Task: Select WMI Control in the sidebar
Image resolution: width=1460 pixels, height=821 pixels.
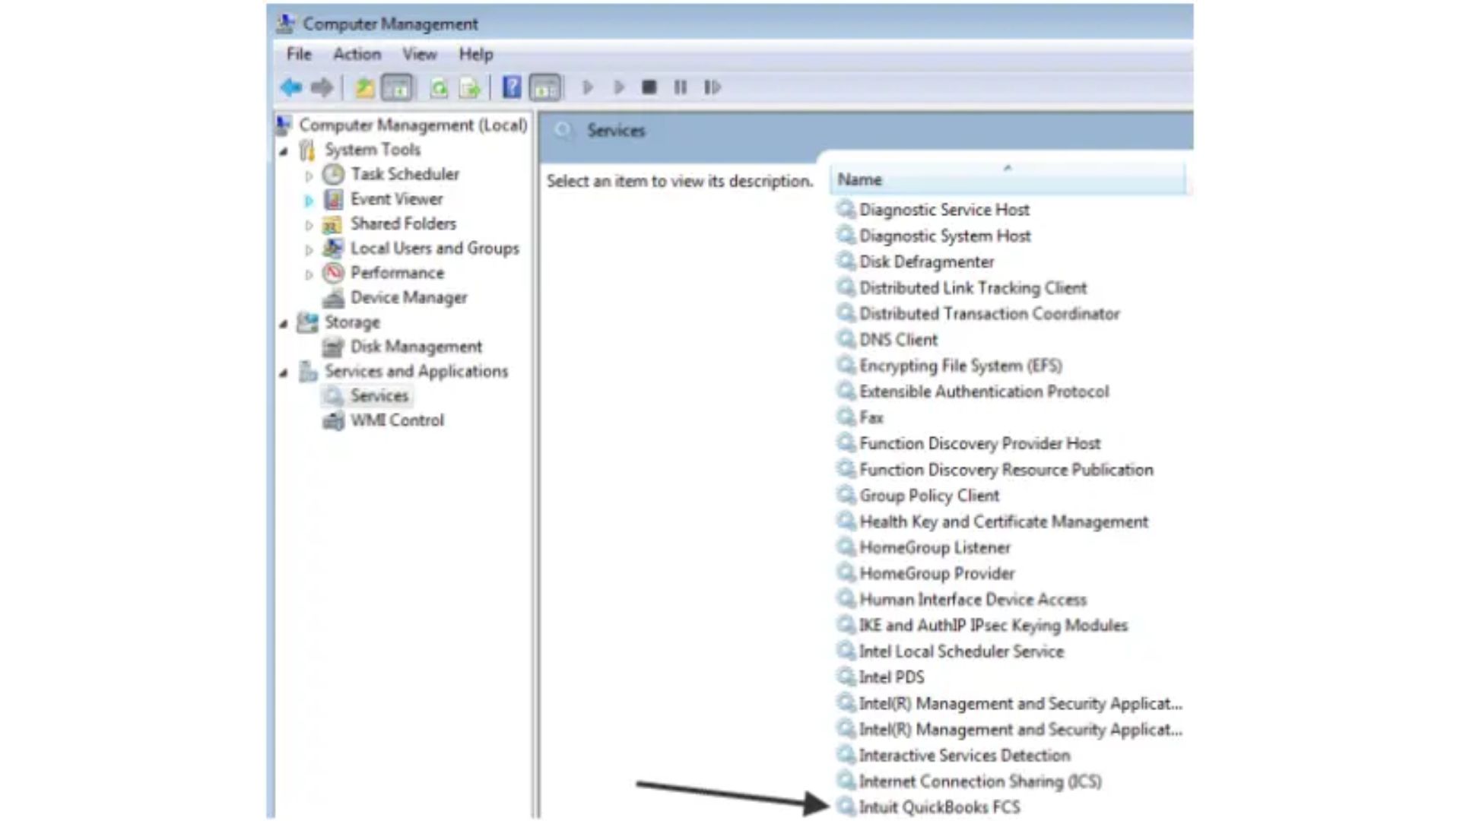Action: pyautogui.click(x=397, y=420)
